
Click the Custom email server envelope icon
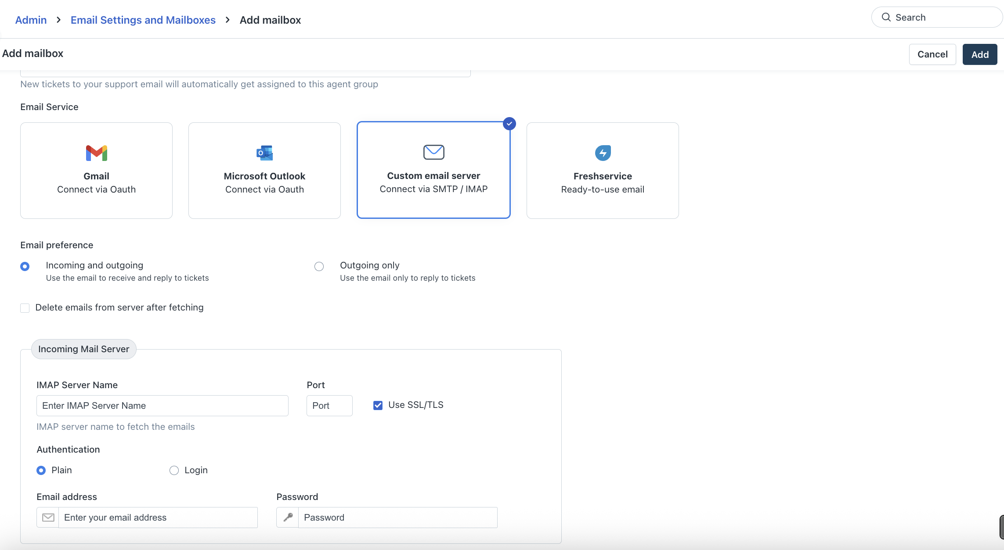433,152
